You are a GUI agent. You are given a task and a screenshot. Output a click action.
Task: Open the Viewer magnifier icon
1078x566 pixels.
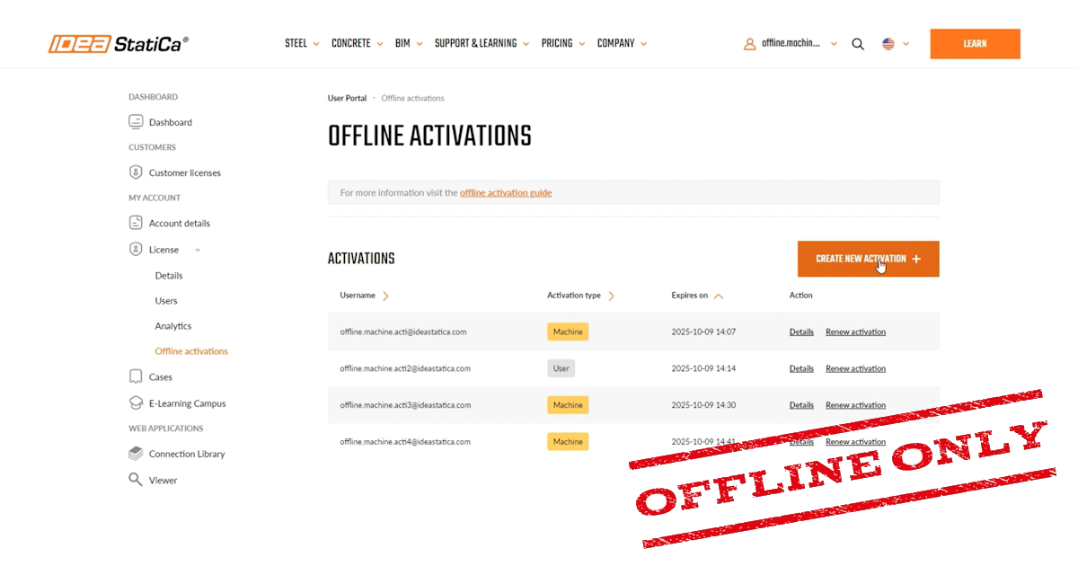tap(136, 479)
